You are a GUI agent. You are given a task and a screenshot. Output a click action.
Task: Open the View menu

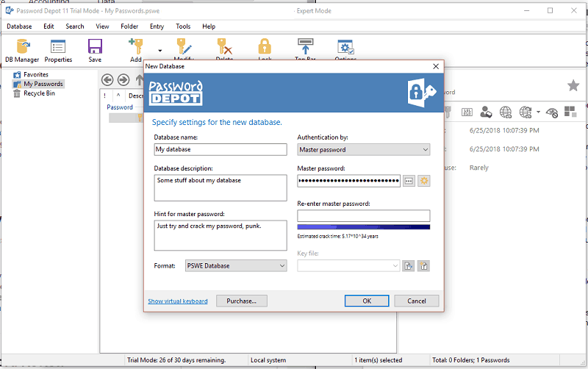(102, 26)
